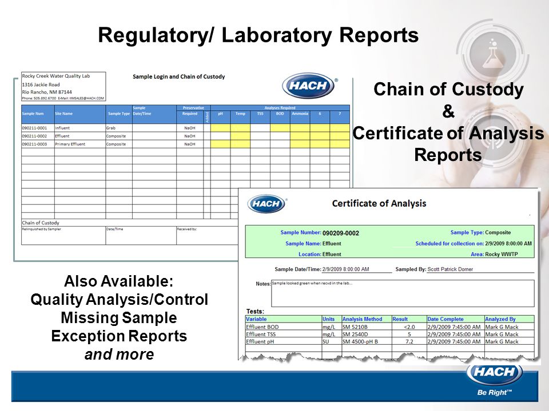
Task: Click the HACH logo on Chain of Custody form
Action: pos(310,85)
